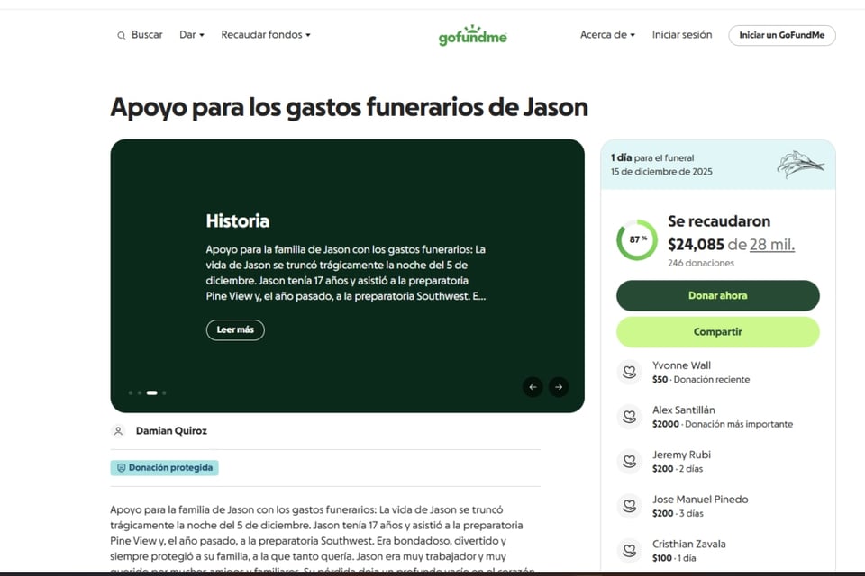
Task: Click the $2000 Donación más importante text
Action: click(x=723, y=425)
